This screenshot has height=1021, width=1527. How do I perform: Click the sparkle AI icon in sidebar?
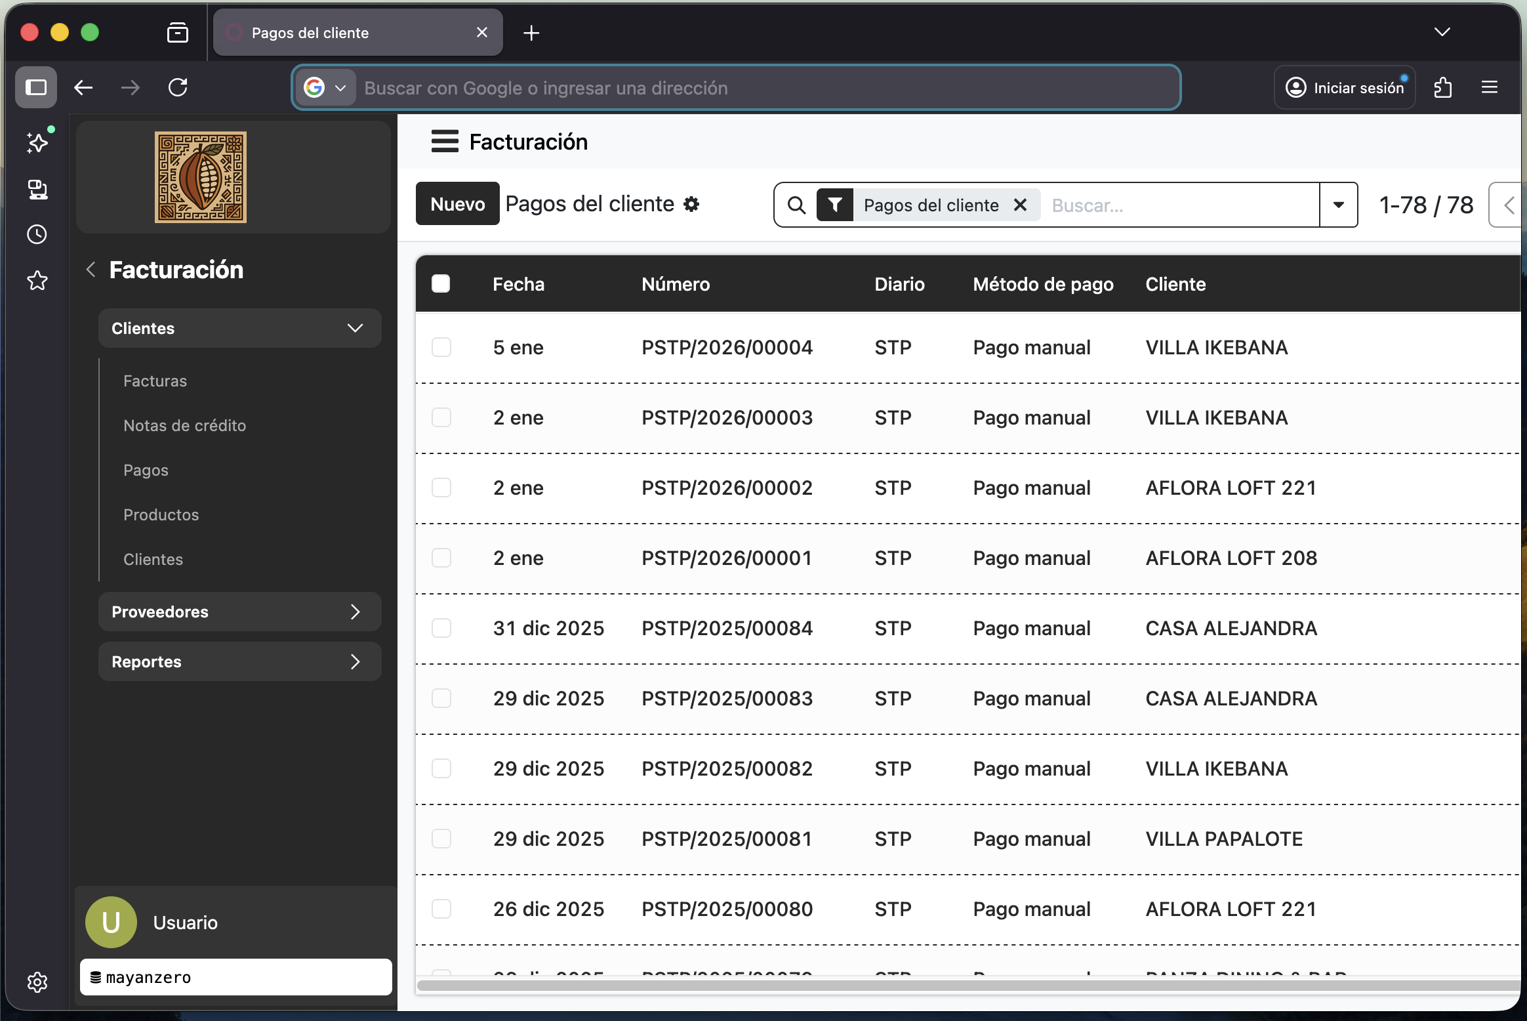(37, 142)
